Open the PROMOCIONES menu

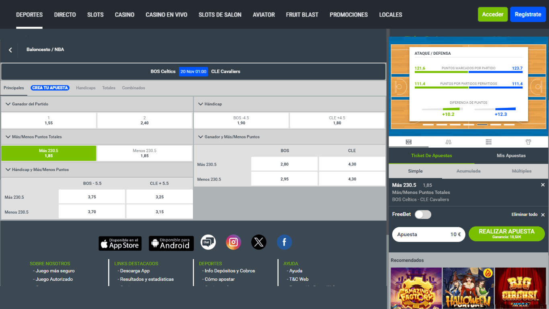(349, 14)
